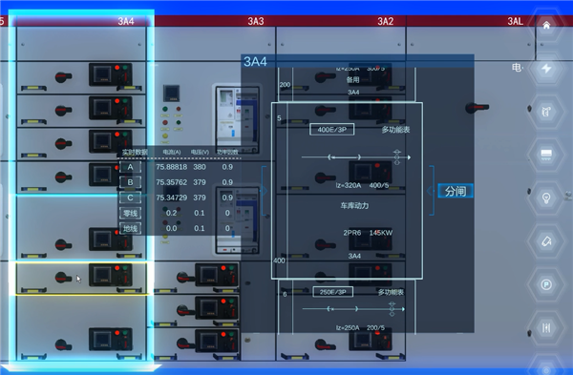Turn the highlighted drawer's rotary switch
The height and width of the screenshot is (375, 573).
coord(63,278)
